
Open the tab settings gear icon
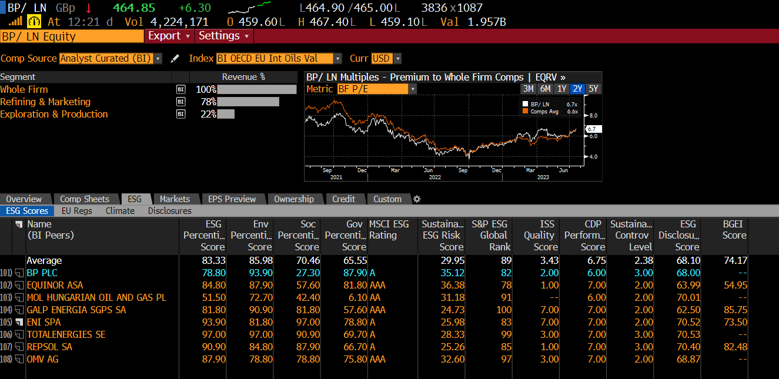point(417,199)
